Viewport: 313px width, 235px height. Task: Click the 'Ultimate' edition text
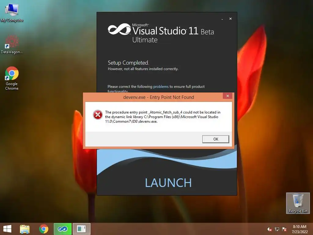pyautogui.click(x=145, y=40)
